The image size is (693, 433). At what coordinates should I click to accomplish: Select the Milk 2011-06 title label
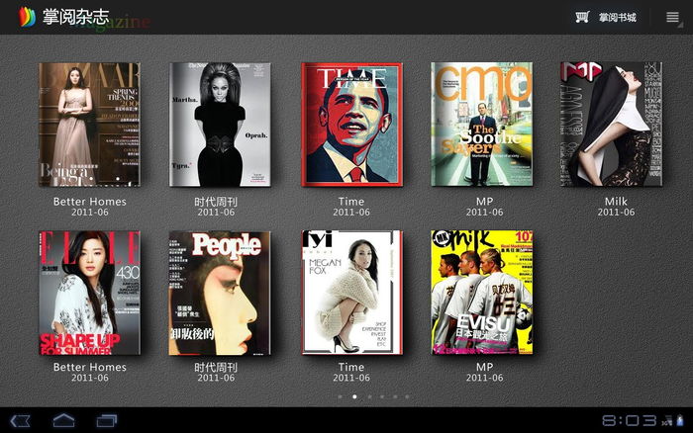[615, 207]
